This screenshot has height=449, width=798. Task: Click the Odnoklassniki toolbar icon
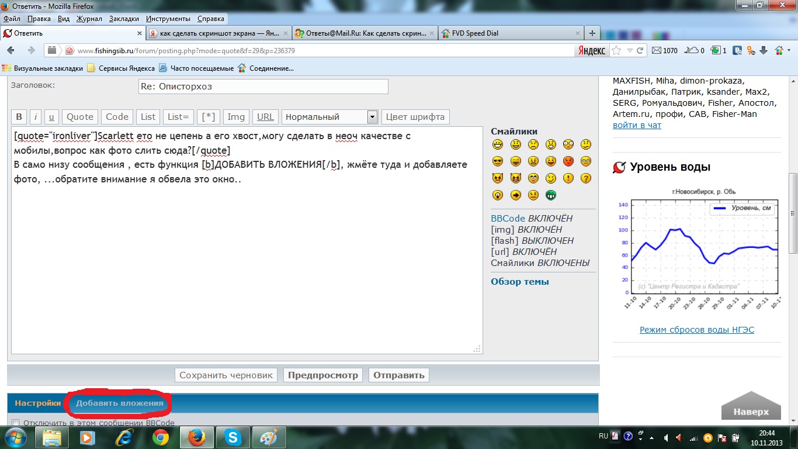pyautogui.click(x=750, y=50)
